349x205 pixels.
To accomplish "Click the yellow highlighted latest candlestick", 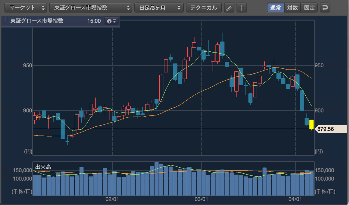I will (x=311, y=125).
